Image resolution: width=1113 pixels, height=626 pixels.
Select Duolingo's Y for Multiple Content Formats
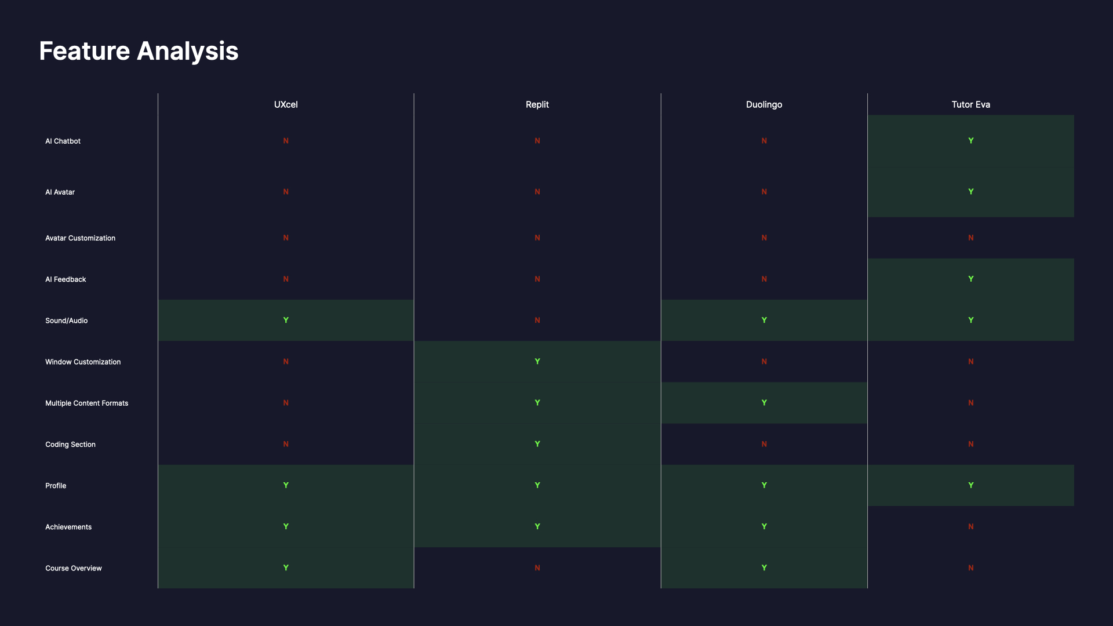point(764,402)
